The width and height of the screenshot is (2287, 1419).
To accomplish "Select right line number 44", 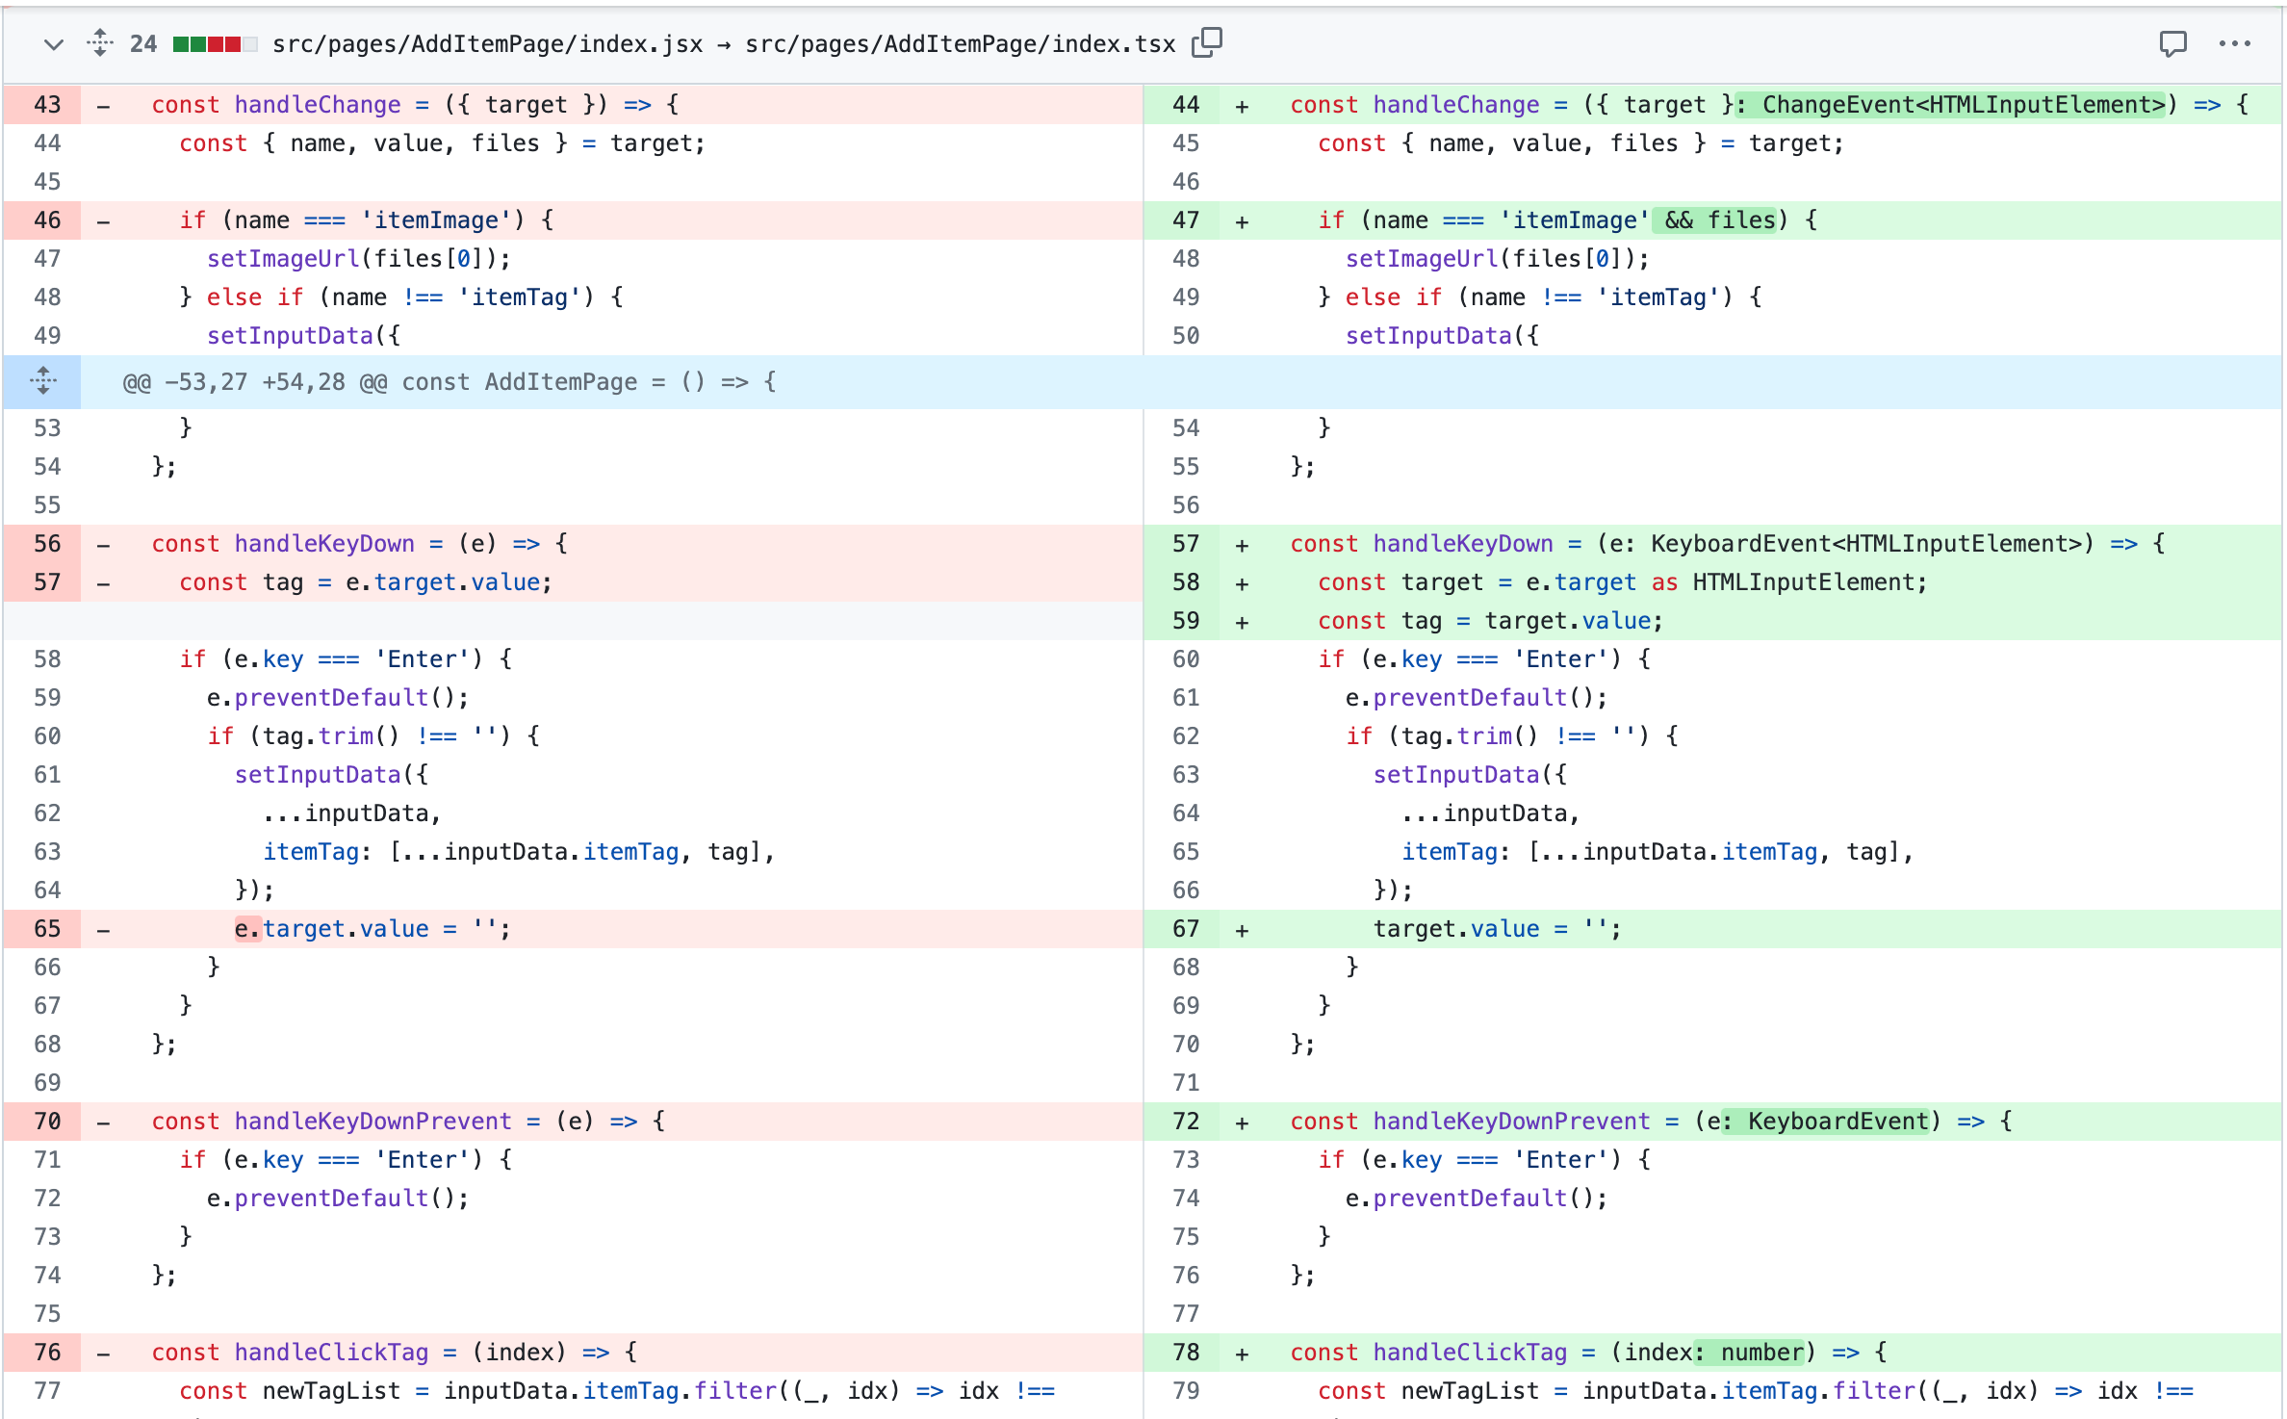I will 1185,104.
